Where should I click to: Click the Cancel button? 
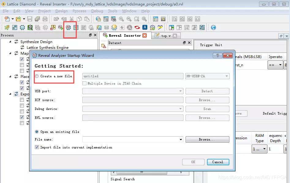[218, 162]
